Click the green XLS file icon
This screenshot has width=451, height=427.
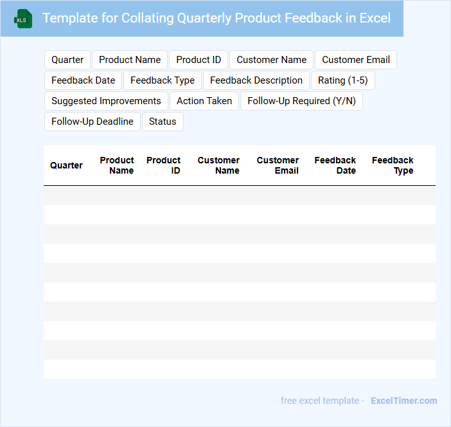click(x=23, y=19)
